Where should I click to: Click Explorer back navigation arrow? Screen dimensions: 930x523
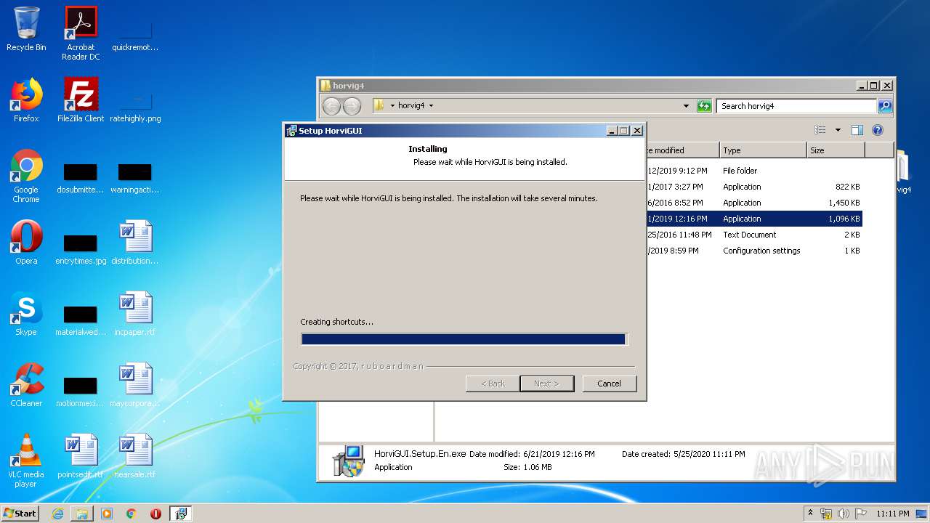coord(331,106)
